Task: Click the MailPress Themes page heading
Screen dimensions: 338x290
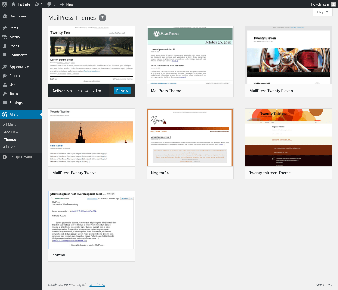Action: tap(72, 18)
